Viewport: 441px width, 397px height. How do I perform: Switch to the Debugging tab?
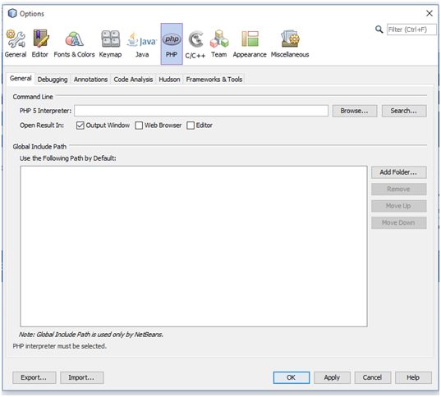pyautogui.click(x=53, y=80)
